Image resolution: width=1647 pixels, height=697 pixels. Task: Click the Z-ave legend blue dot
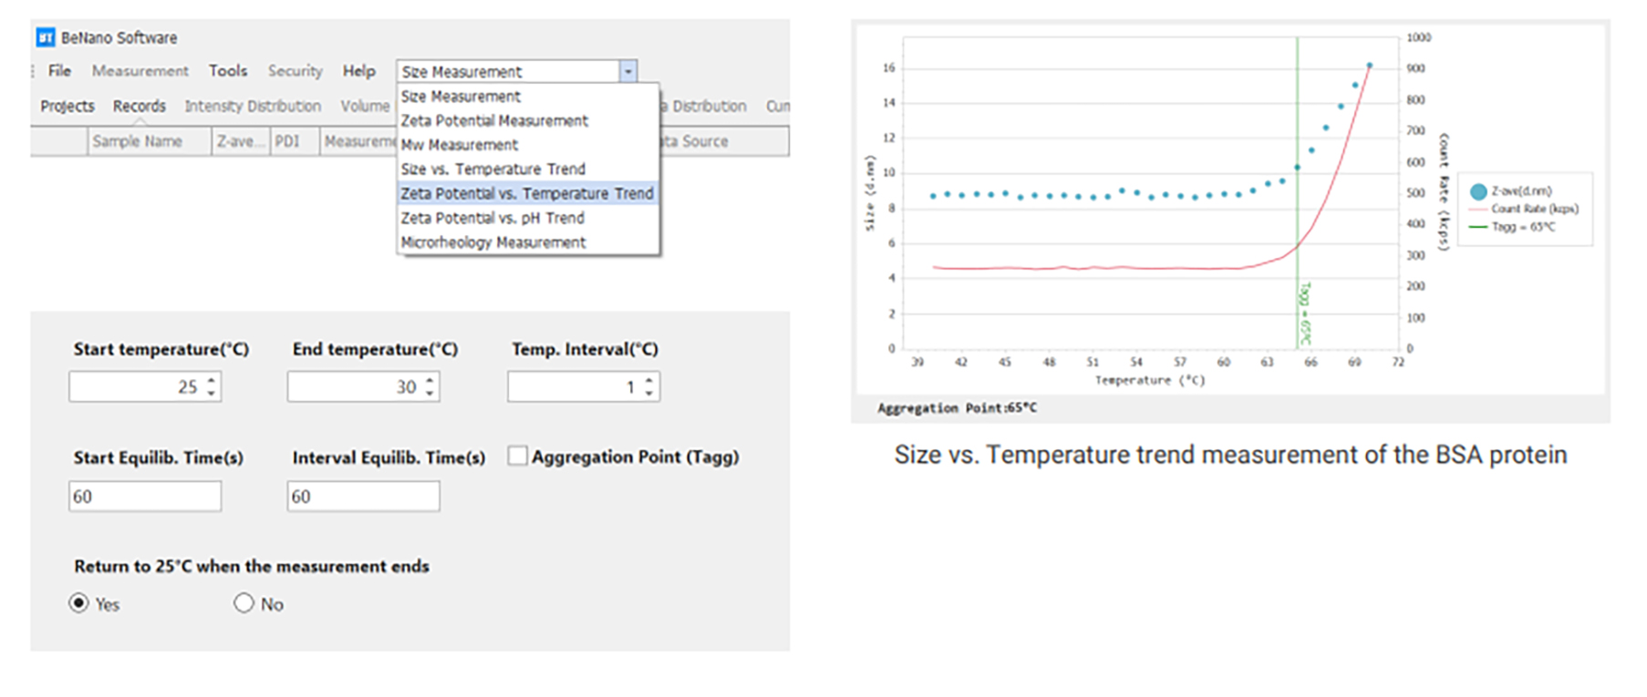click(x=1478, y=191)
